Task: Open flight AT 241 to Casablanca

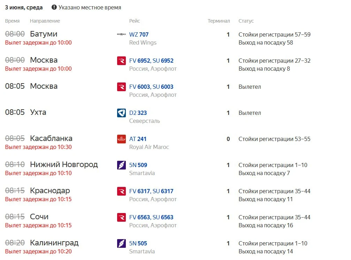Action: coord(138,139)
